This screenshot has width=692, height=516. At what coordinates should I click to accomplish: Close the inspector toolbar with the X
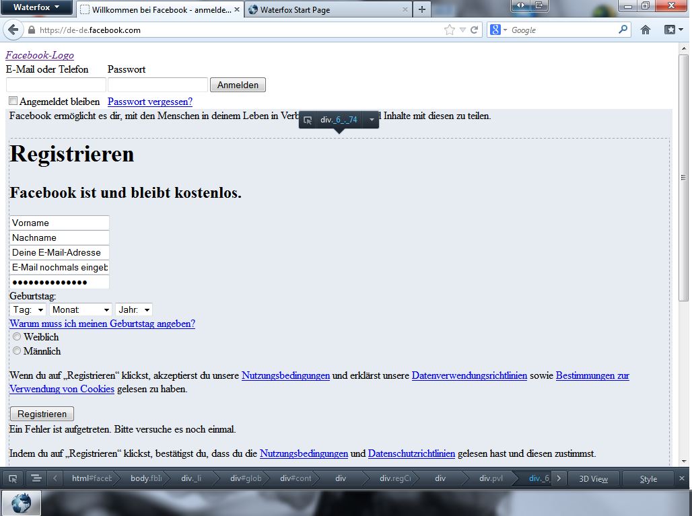point(682,478)
